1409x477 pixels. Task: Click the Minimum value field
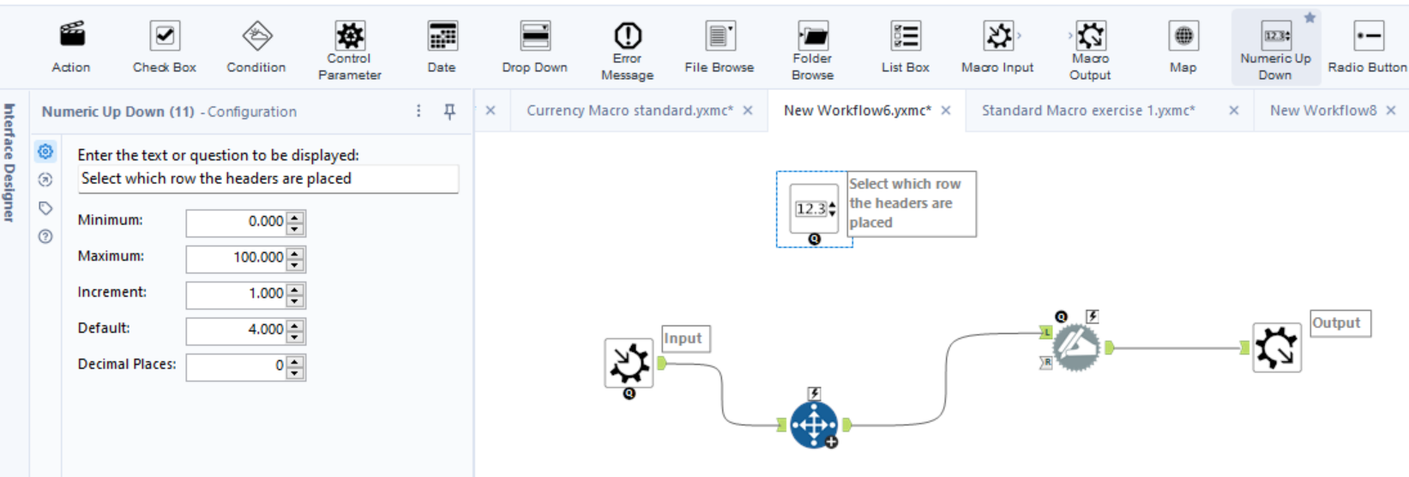(236, 222)
